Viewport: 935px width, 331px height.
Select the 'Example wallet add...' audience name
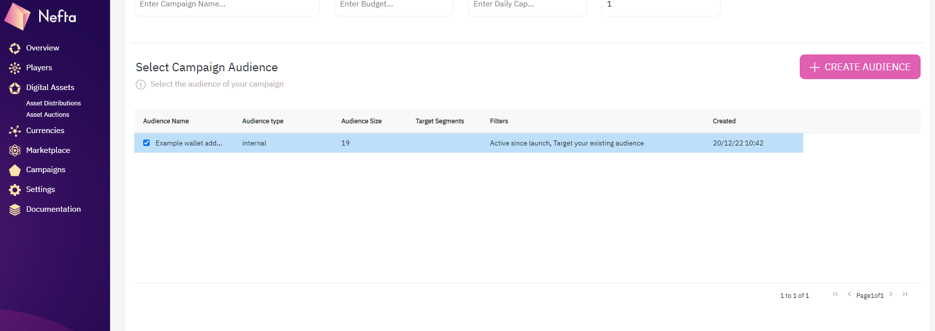click(189, 143)
